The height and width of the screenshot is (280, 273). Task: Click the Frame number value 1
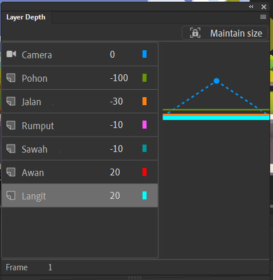coord(50,267)
